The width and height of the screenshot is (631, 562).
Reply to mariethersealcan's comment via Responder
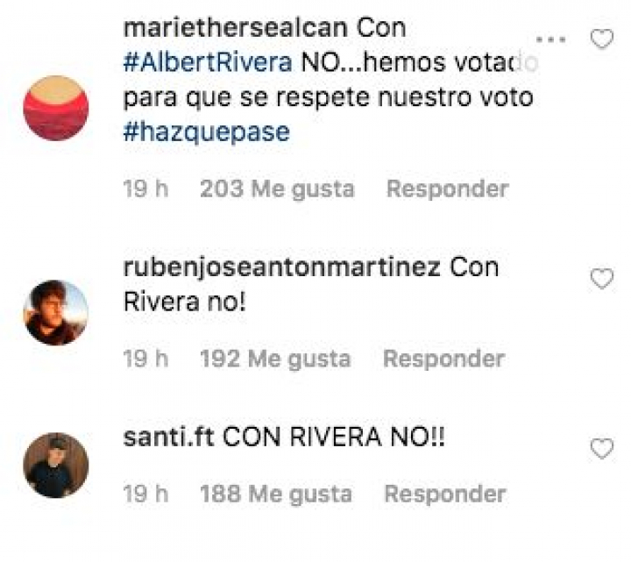448,189
